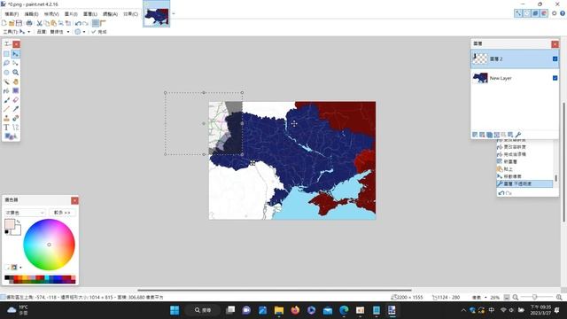Select the Move Selected Pixels tool
Image resolution: width=567 pixels, height=319 pixels.
pyautogui.click(x=16, y=54)
